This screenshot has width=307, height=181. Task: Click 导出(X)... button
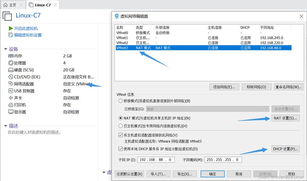click(x=185, y=174)
